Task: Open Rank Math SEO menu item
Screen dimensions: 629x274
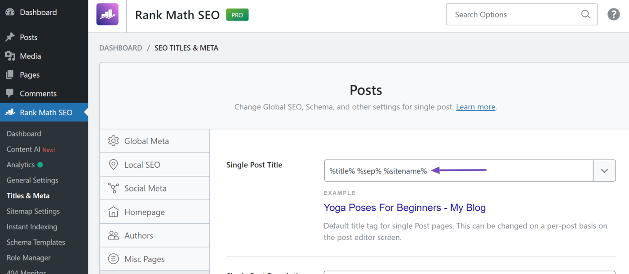Action: coord(44,113)
